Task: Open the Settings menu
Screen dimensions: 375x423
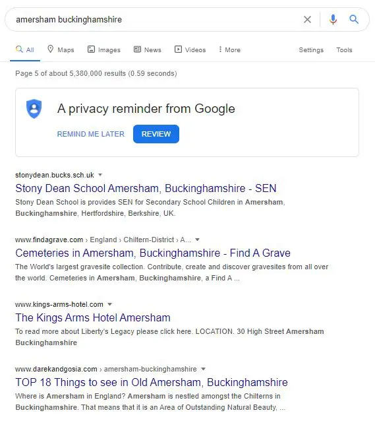Action: tap(311, 50)
